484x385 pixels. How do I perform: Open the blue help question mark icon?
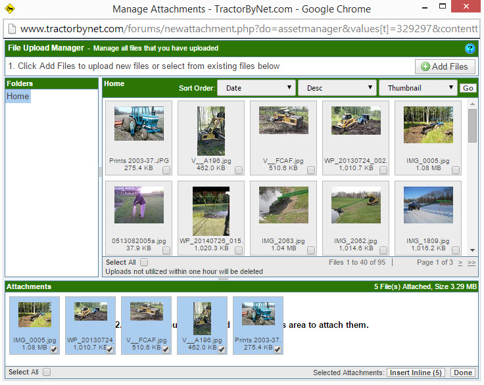click(470, 49)
